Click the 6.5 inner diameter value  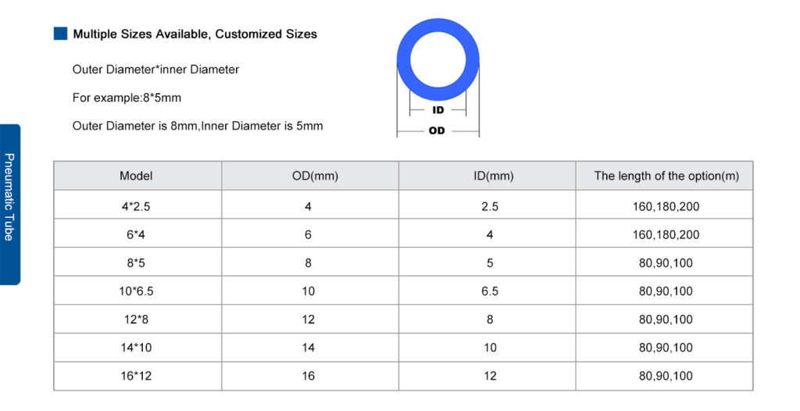(x=490, y=291)
